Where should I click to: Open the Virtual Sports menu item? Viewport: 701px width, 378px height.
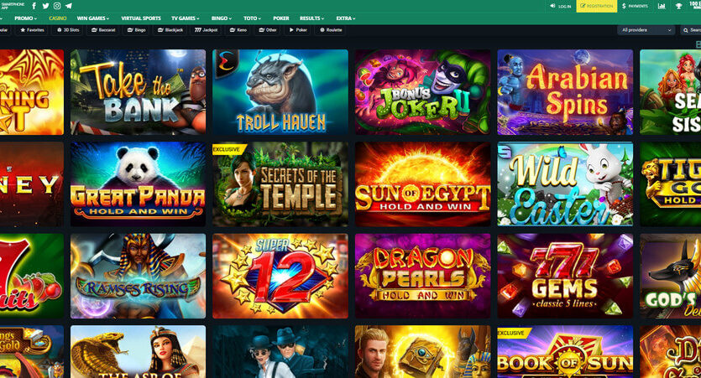pyautogui.click(x=141, y=18)
